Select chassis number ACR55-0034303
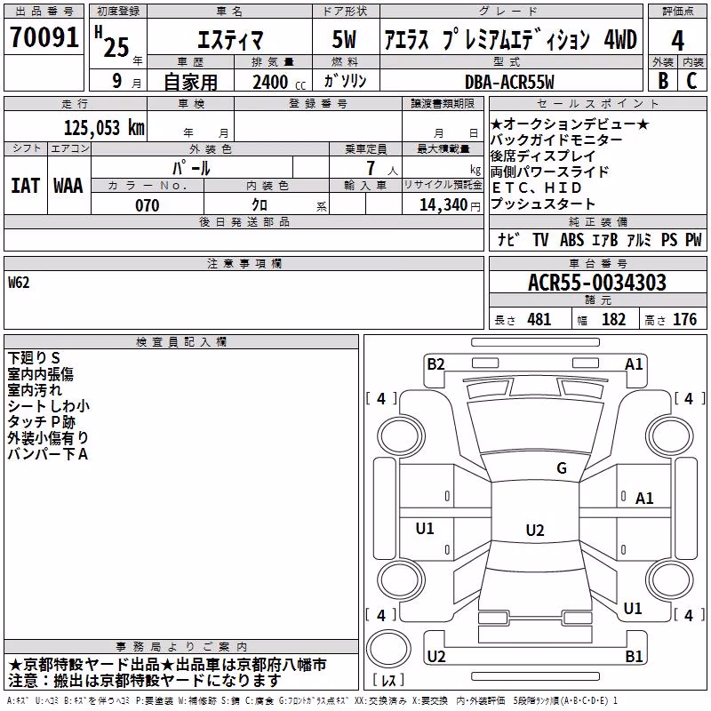The width and height of the screenshot is (711, 711). pyautogui.click(x=597, y=283)
